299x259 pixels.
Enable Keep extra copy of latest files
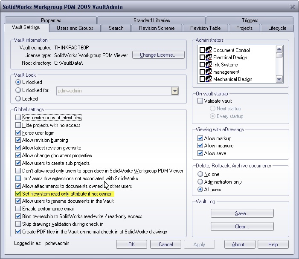pyautogui.click(x=18, y=118)
